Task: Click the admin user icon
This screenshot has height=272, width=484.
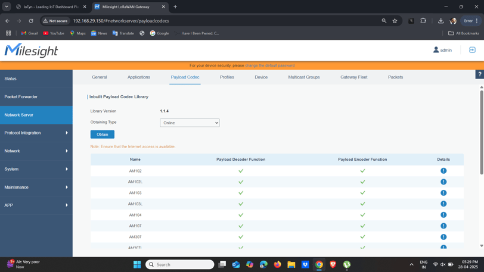Action: pos(436,49)
